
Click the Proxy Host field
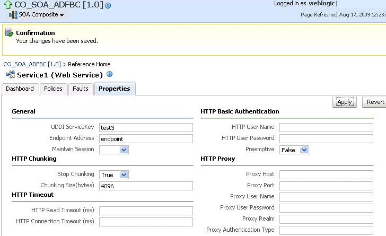tap(326, 174)
